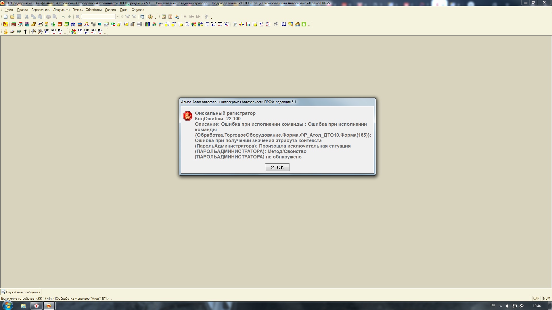The image size is (552, 310).
Task: Click the Print preview icon
Action: point(55,17)
